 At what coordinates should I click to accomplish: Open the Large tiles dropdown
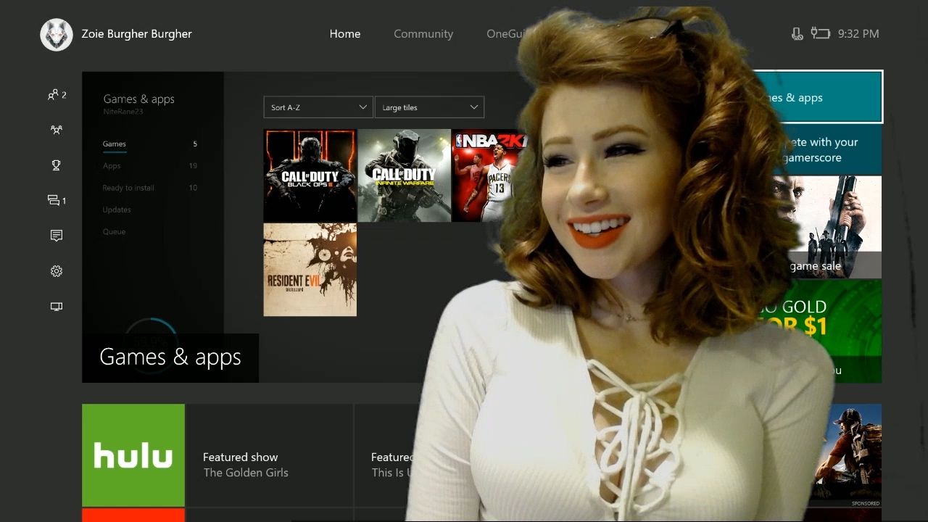[429, 107]
